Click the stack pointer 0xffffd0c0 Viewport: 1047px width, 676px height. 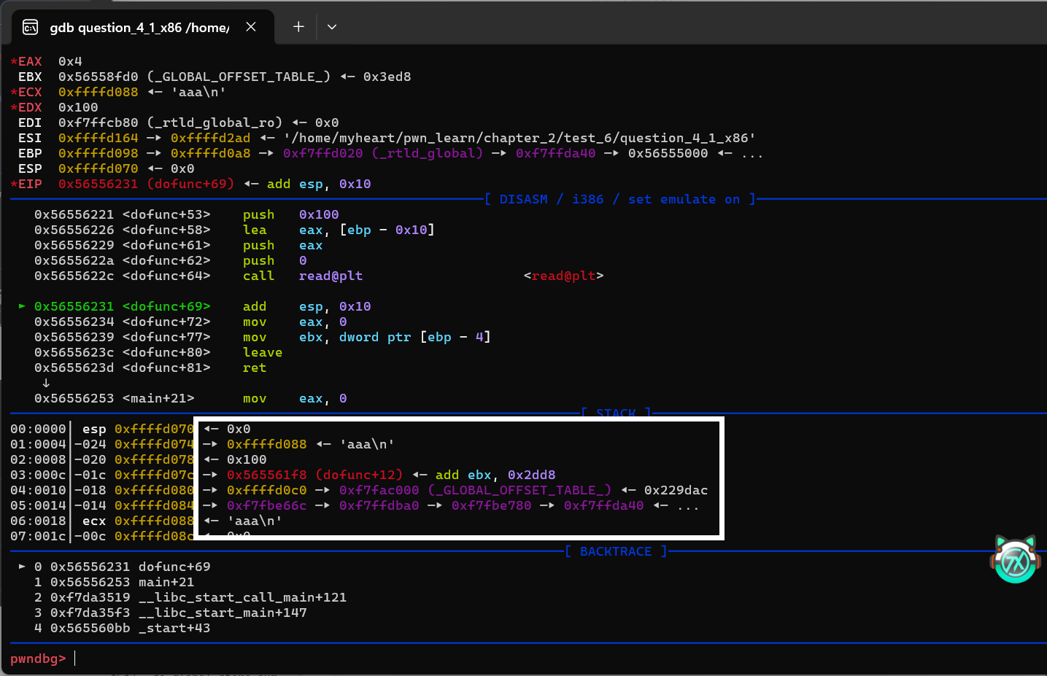266,490
